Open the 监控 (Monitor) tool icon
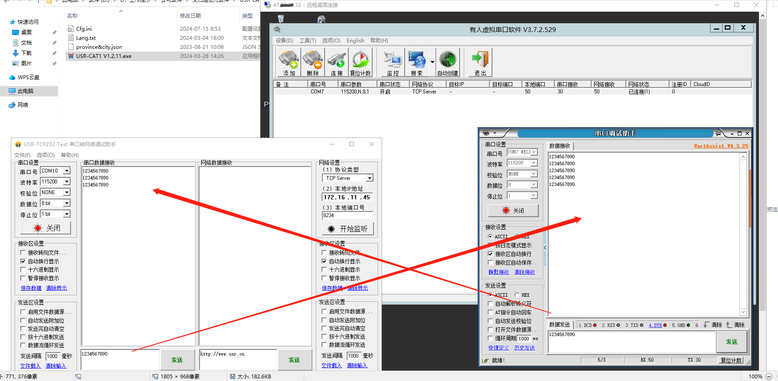Image resolution: width=778 pixels, height=381 pixels. click(393, 62)
